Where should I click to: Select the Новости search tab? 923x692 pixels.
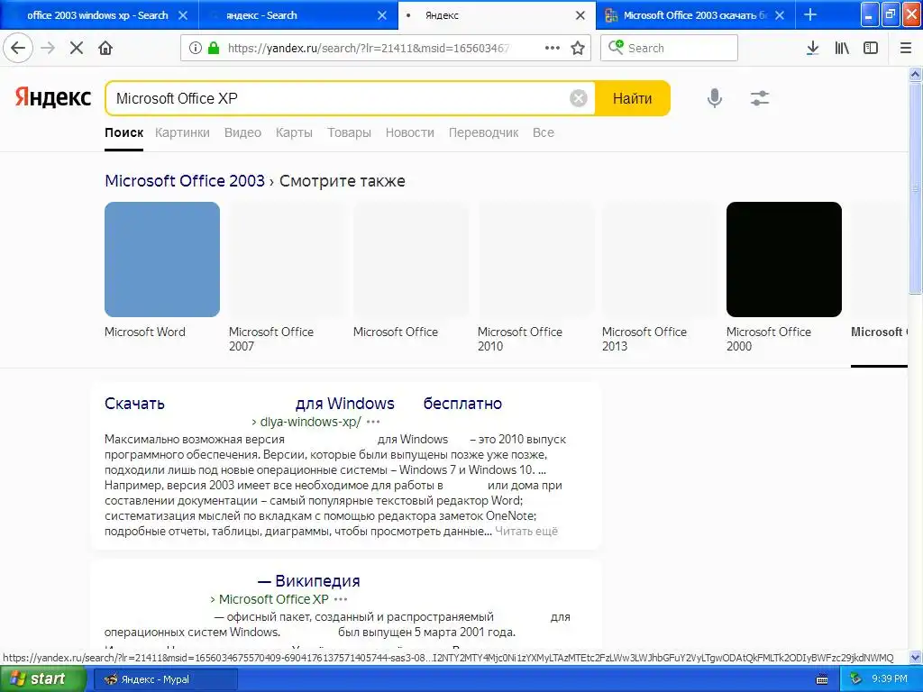pyautogui.click(x=410, y=132)
